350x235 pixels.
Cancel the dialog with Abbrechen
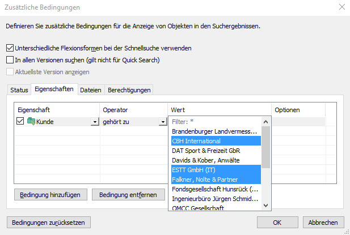[323, 223]
